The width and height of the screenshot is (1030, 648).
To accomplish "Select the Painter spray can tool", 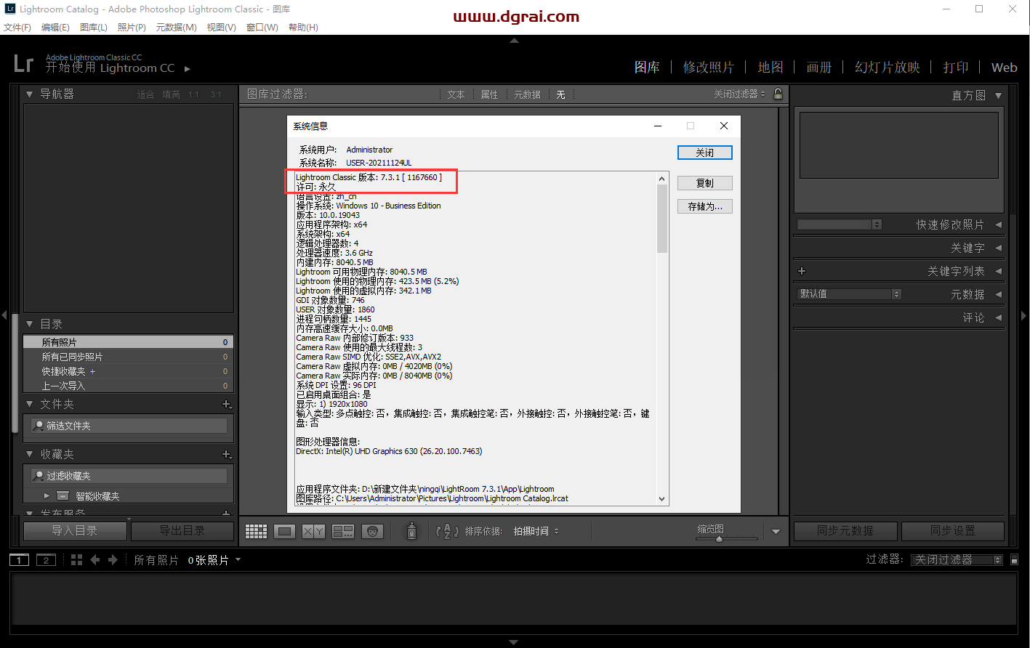I will point(411,531).
